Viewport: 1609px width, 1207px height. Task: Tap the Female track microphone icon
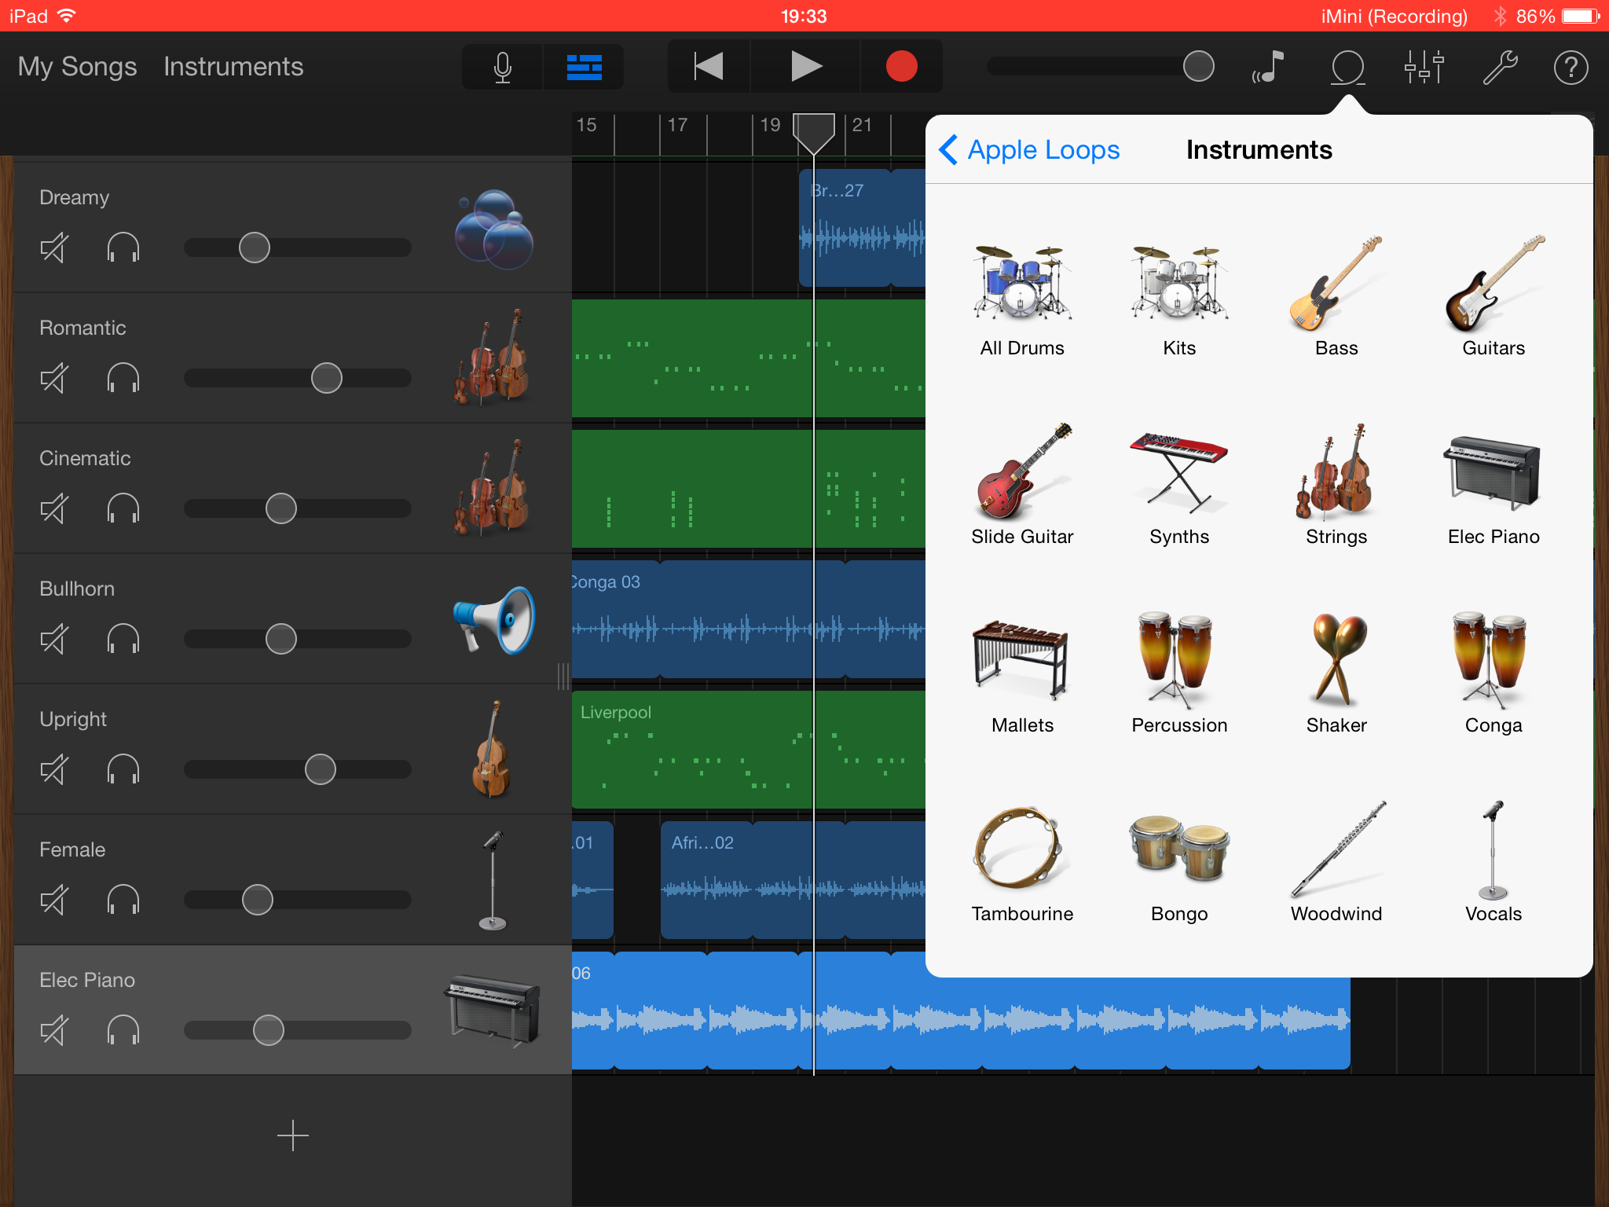pyautogui.click(x=493, y=880)
